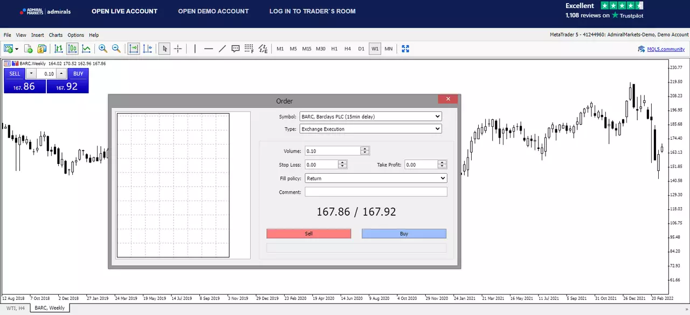690x315 pixels.
Task: Draw a vertical line tool
Action: [195, 49]
